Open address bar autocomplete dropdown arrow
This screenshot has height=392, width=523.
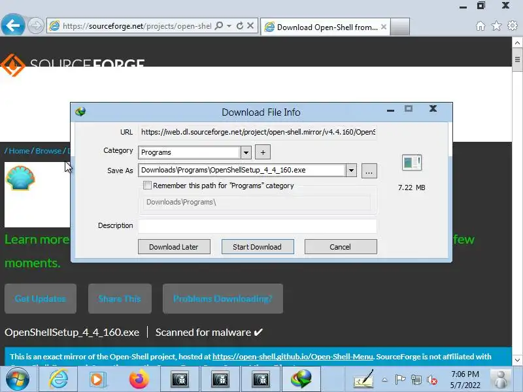click(x=229, y=25)
